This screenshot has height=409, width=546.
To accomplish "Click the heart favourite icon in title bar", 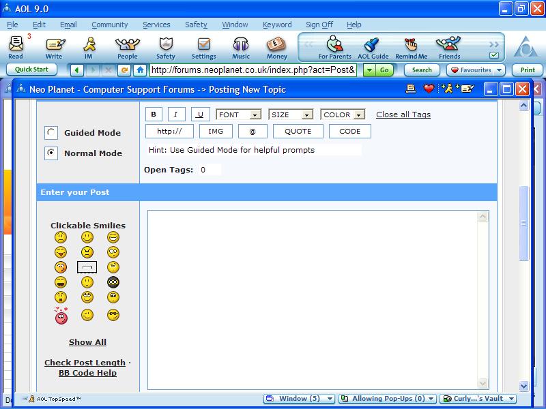I will 429,89.
